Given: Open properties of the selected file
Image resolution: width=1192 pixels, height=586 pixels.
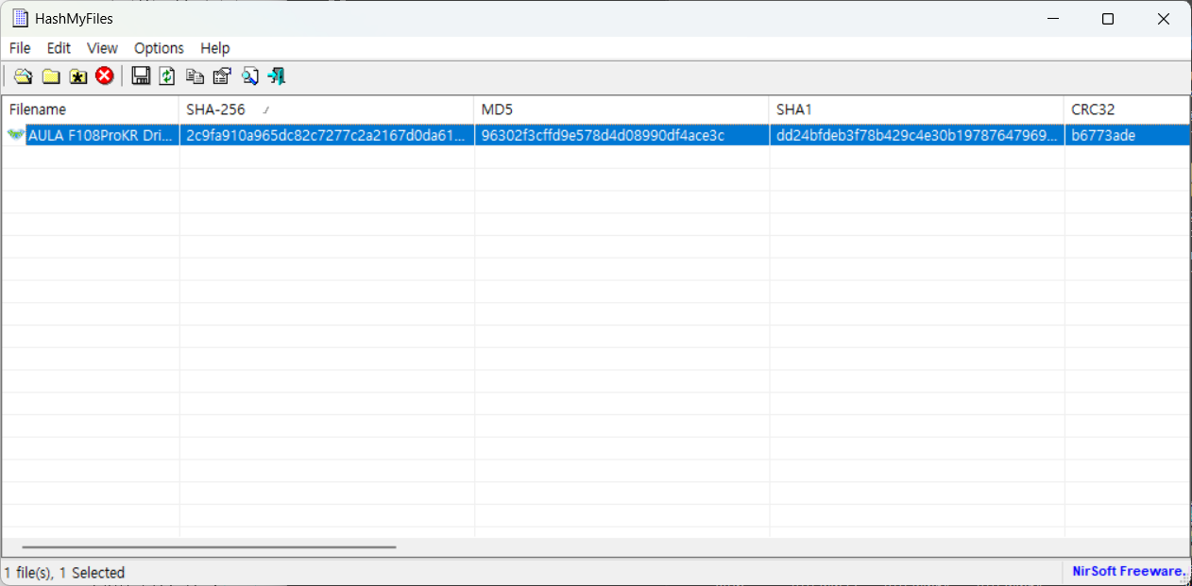Looking at the screenshot, I should 221,75.
